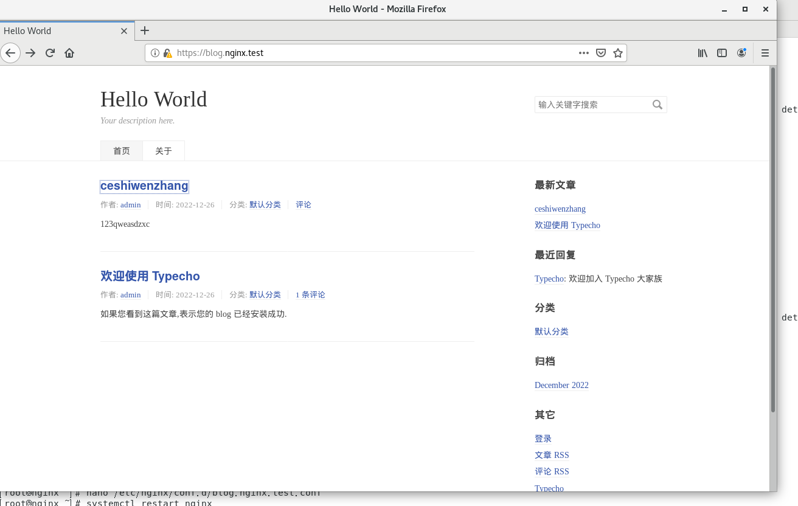Open the ceshiwenzhang post title

click(144, 186)
